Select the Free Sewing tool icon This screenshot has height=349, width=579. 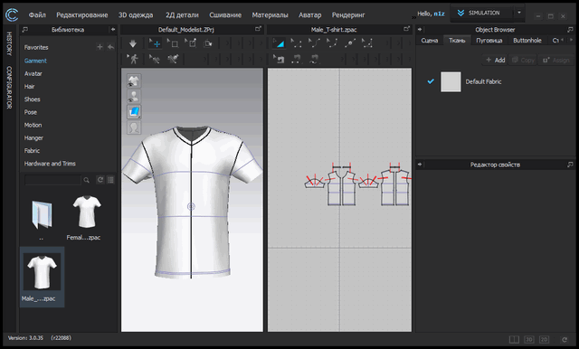tap(314, 59)
